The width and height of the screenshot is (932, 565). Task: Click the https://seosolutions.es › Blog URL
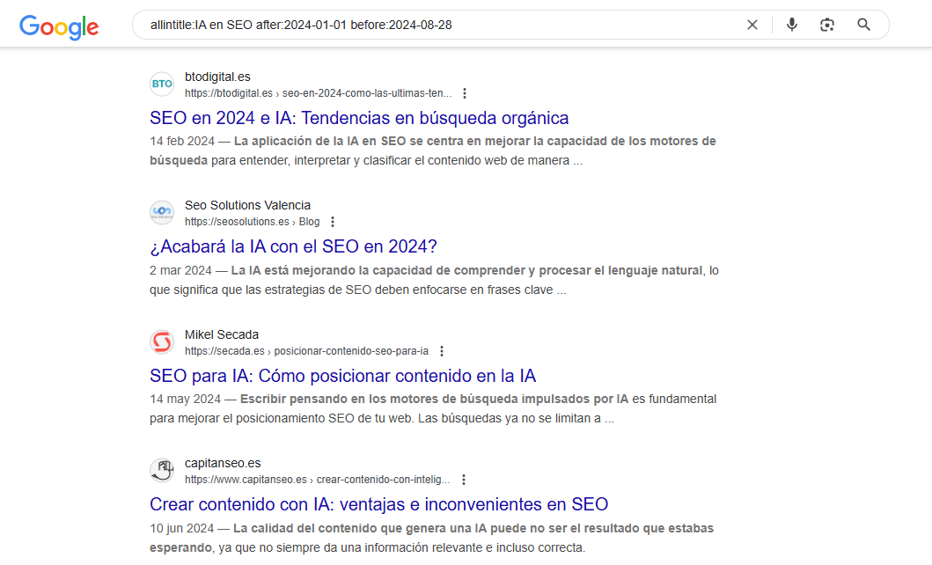point(252,222)
